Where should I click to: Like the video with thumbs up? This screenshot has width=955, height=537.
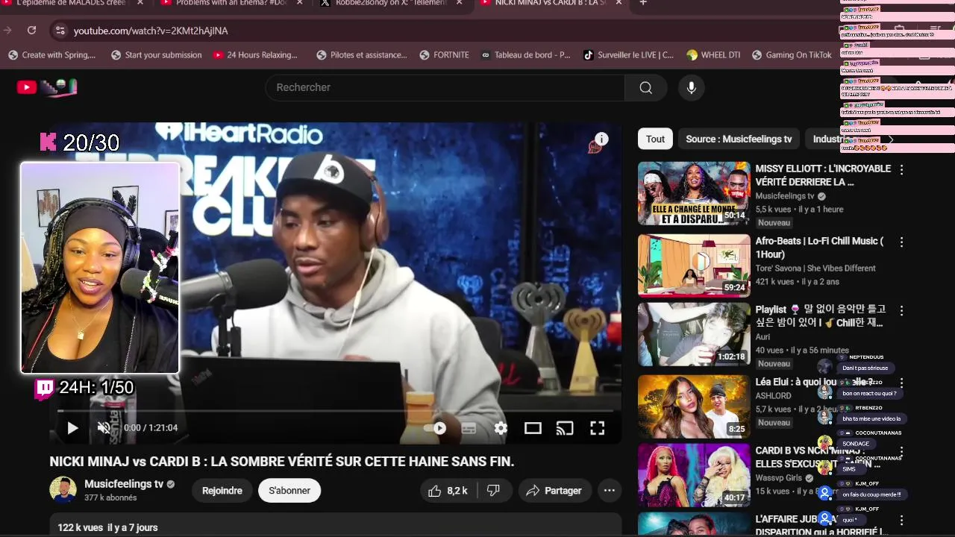pos(448,491)
